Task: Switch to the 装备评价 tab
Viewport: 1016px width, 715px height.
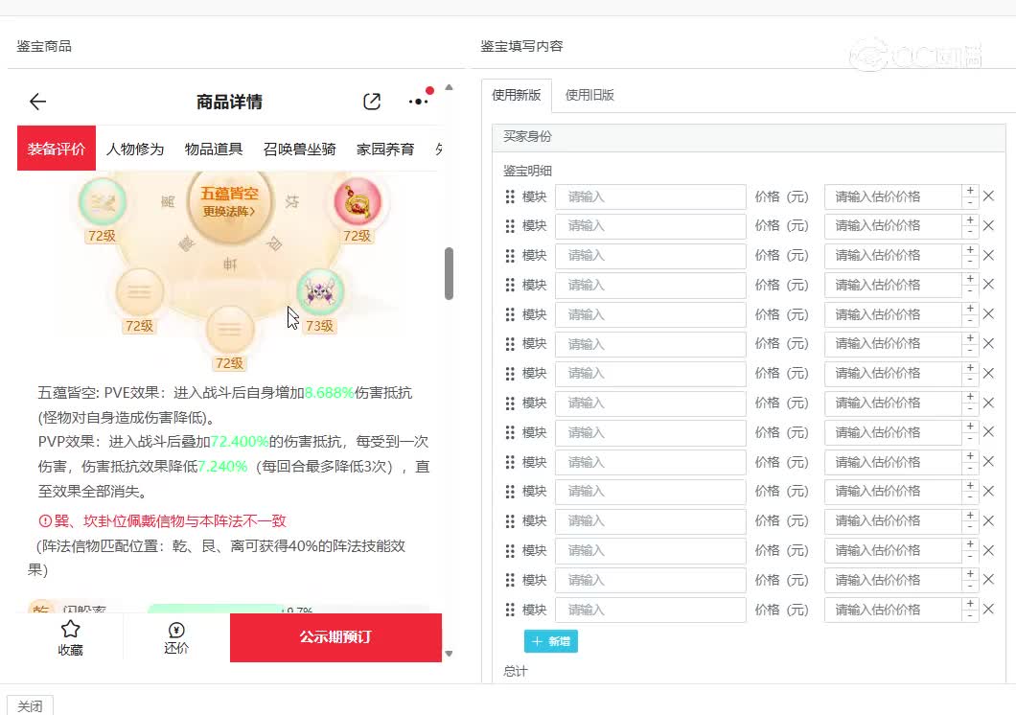Action: tap(57, 149)
